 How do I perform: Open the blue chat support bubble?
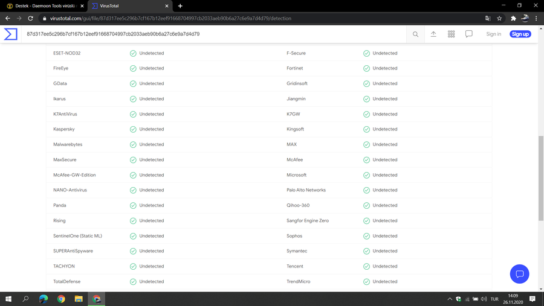pyautogui.click(x=519, y=274)
